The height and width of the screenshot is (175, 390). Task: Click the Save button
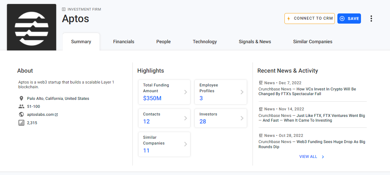(349, 19)
